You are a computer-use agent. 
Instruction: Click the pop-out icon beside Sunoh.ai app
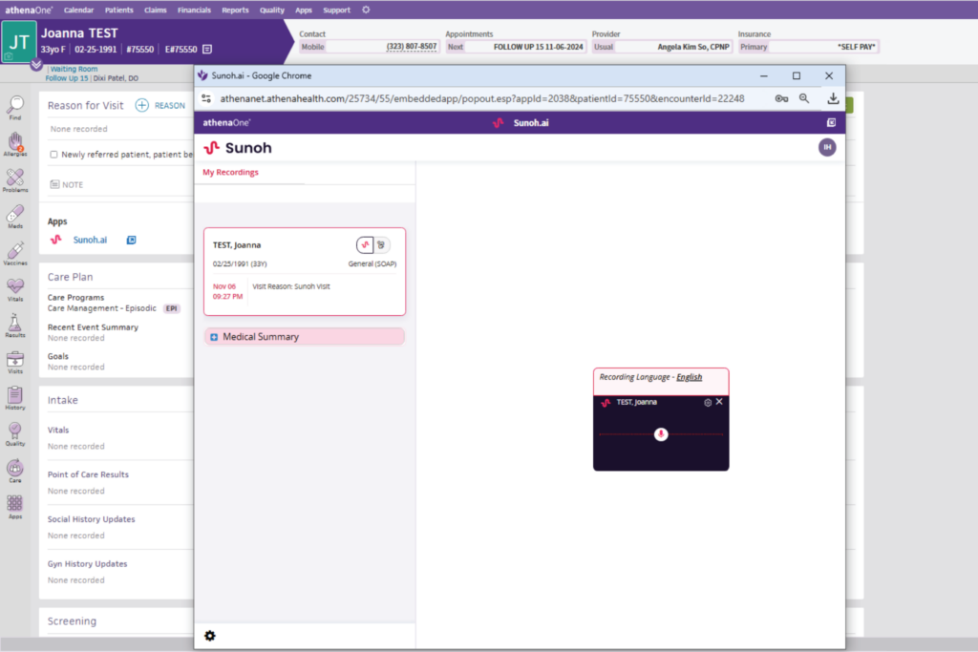pyautogui.click(x=131, y=240)
